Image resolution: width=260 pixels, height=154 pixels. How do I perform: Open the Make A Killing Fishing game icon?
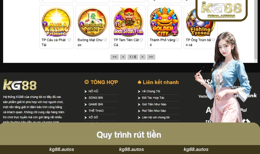[56, 22]
